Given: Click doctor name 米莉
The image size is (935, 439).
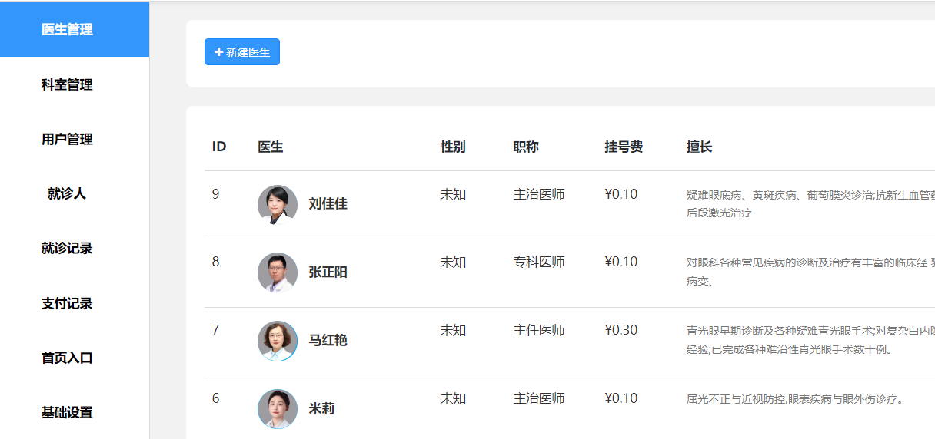Looking at the screenshot, I should pos(321,409).
